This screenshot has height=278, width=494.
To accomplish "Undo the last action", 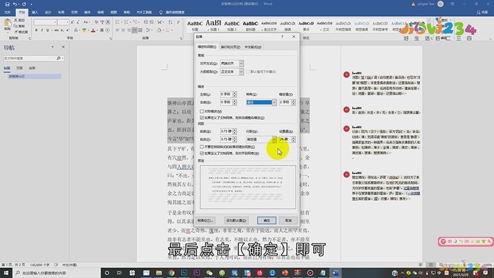I will point(15,4).
